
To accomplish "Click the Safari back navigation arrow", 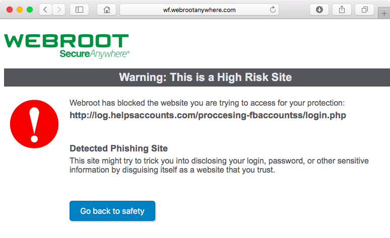I will (45, 10).
